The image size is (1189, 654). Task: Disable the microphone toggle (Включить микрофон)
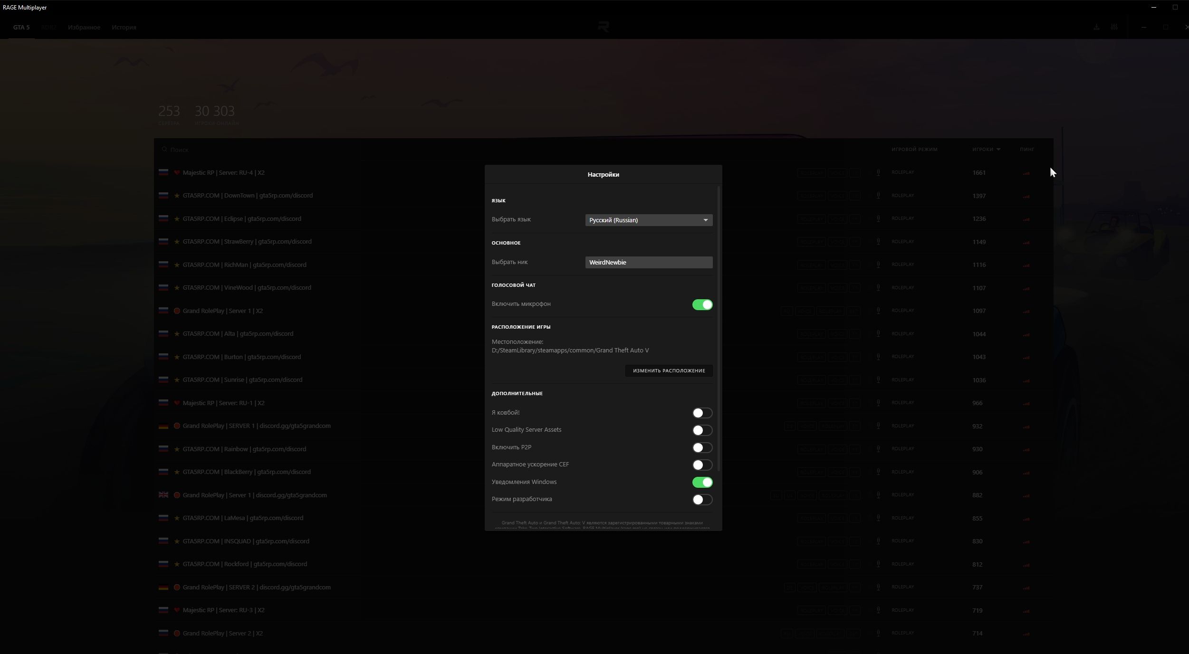pos(702,304)
